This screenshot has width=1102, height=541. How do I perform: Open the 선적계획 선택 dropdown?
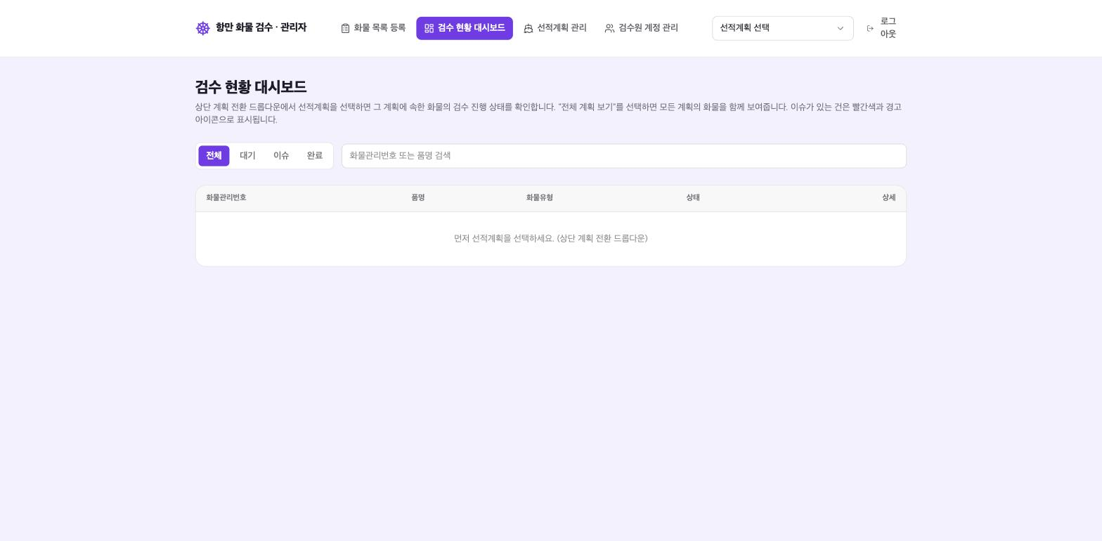(782, 28)
